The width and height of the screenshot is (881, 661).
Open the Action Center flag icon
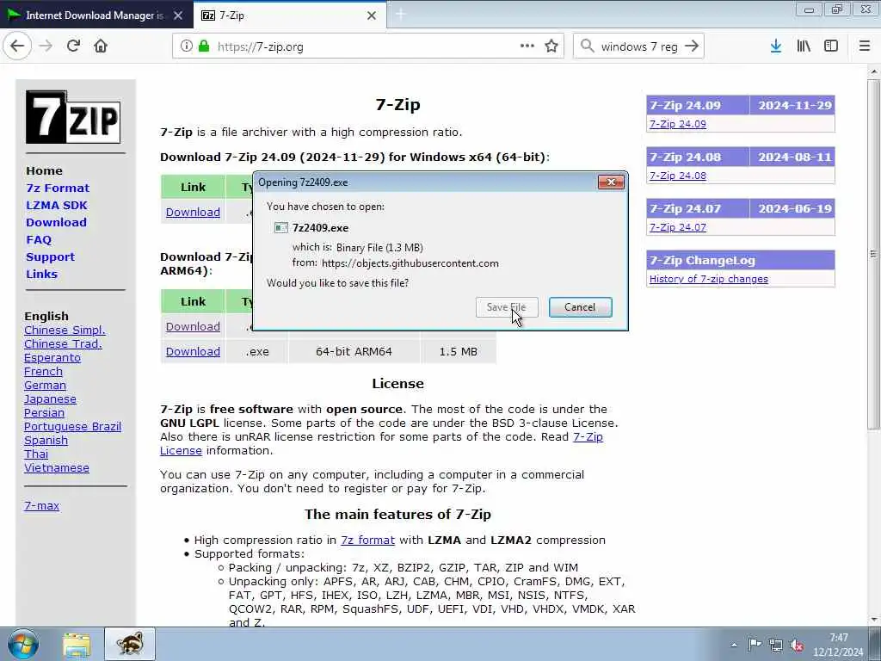[x=755, y=645]
